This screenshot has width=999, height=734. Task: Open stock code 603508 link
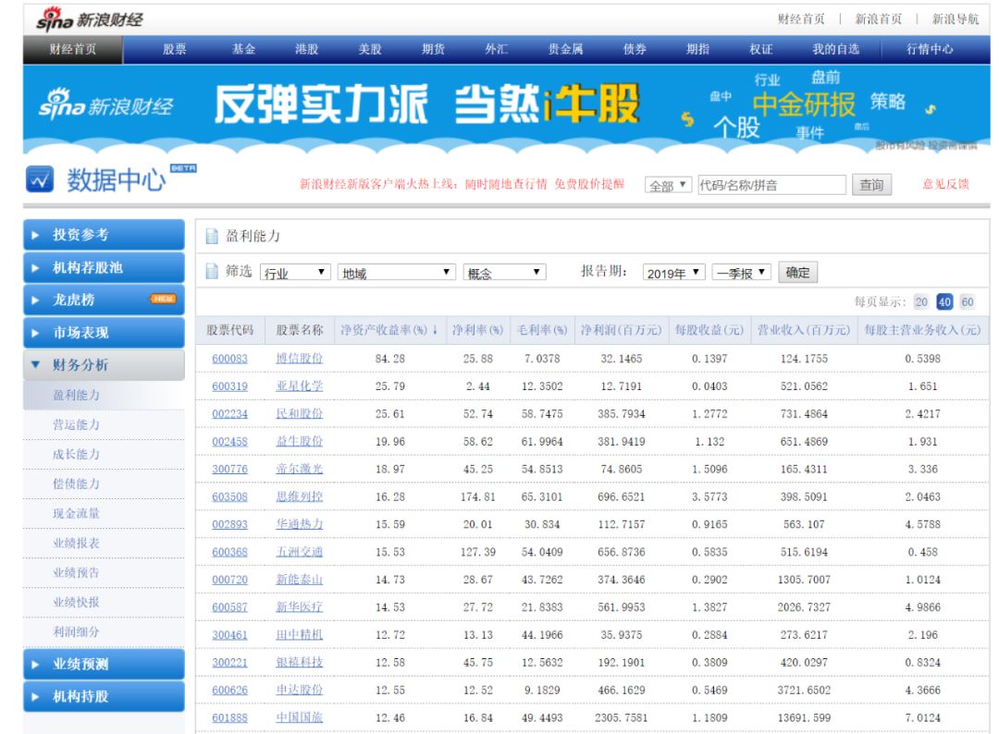point(229,497)
